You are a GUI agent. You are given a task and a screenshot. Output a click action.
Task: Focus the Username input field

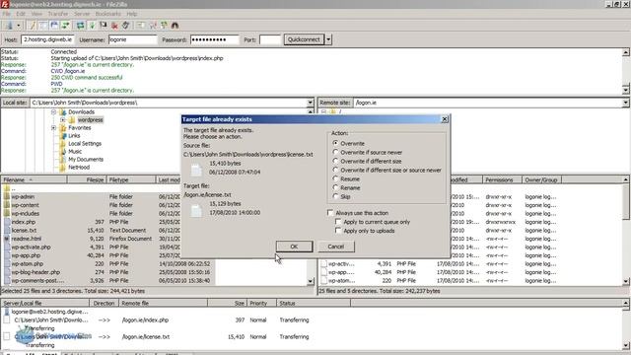click(x=133, y=39)
